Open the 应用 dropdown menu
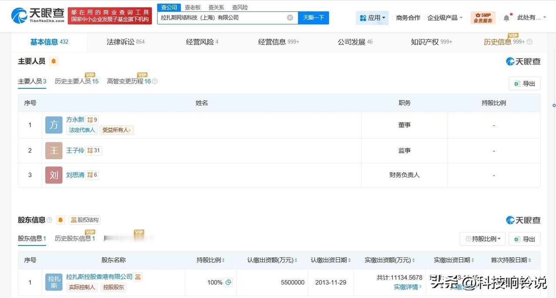Viewport: 556px width, 298px height. [x=372, y=18]
